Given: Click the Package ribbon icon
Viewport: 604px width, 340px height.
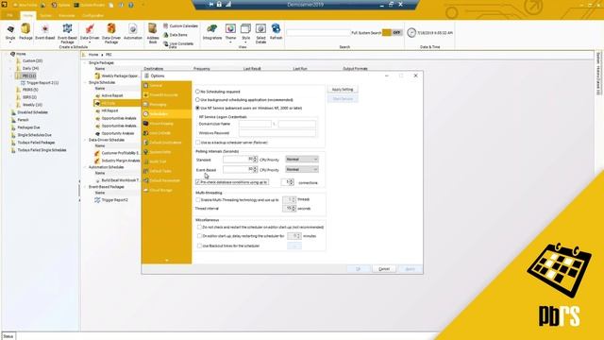Looking at the screenshot, I should [x=25, y=31].
